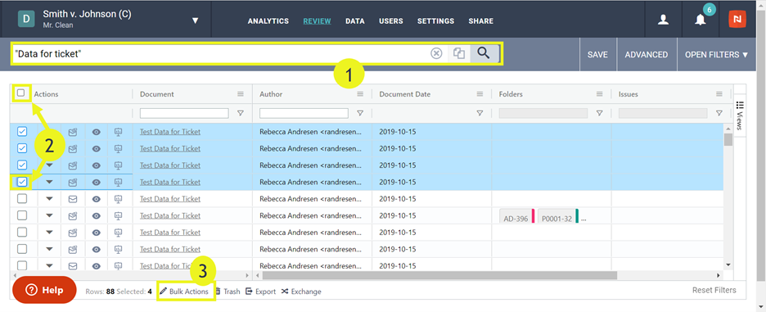Open the actions dropdown in the last highlighted row
This screenshot has width=766, height=312.
click(x=49, y=182)
